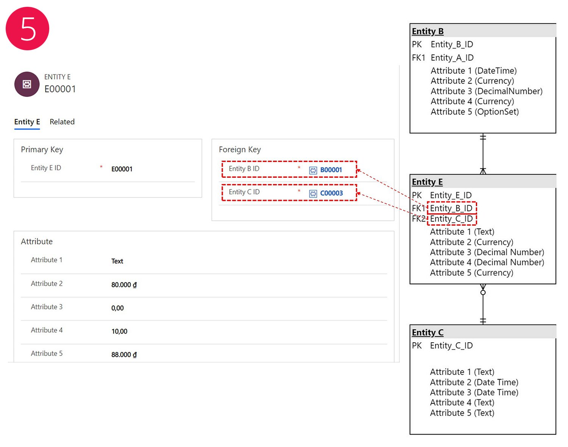Screen dimensions: 568x447
Task: Click Attribute 4 (Text) in Entity C box
Action: [x=462, y=403]
